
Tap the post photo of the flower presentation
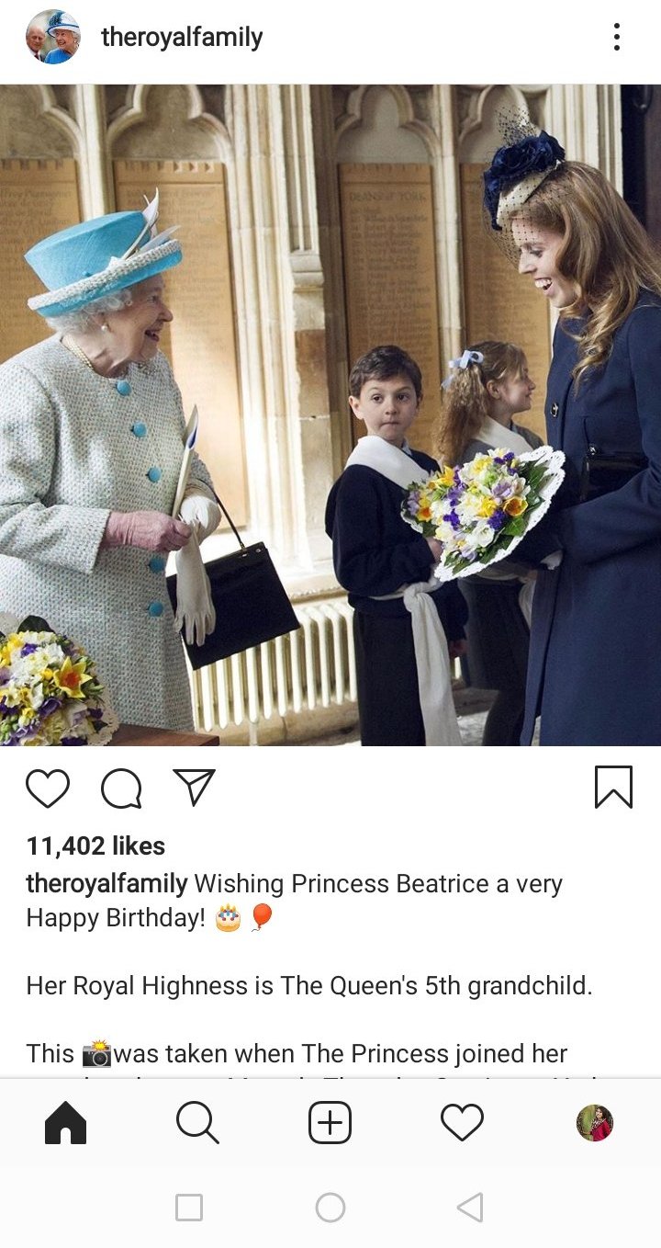[330, 414]
